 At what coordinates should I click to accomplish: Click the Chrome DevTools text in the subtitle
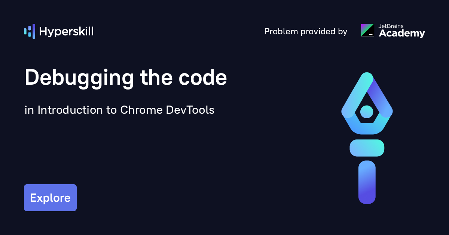click(x=167, y=110)
